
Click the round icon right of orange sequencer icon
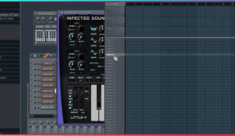pyautogui.click(x=51, y=55)
